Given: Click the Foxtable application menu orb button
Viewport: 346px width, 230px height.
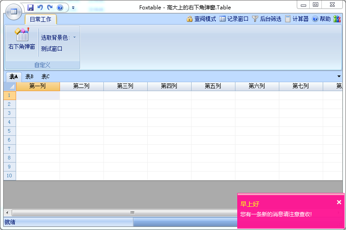Looking at the screenshot, I should (13, 12).
